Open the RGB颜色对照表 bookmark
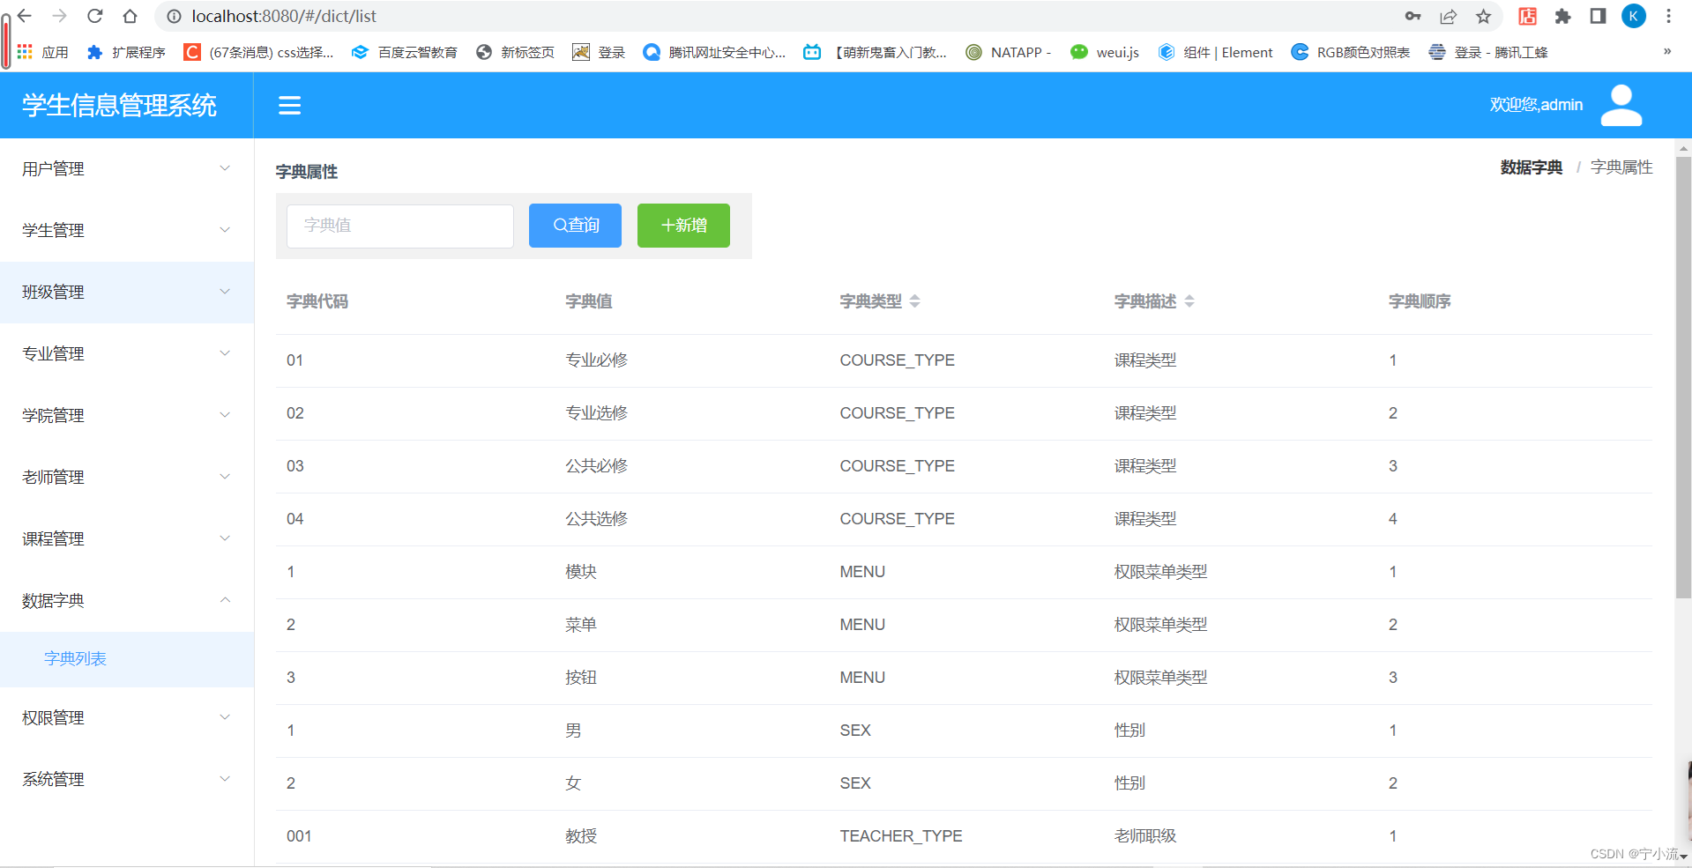The height and width of the screenshot is (868, 1692). click(x=1350, y=52)
